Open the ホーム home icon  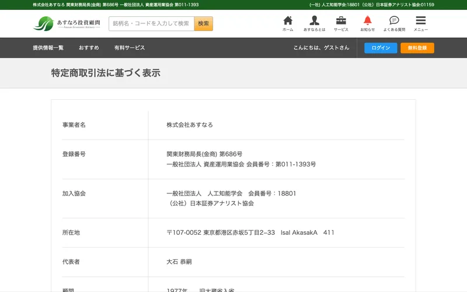click(x=288, y=23)
